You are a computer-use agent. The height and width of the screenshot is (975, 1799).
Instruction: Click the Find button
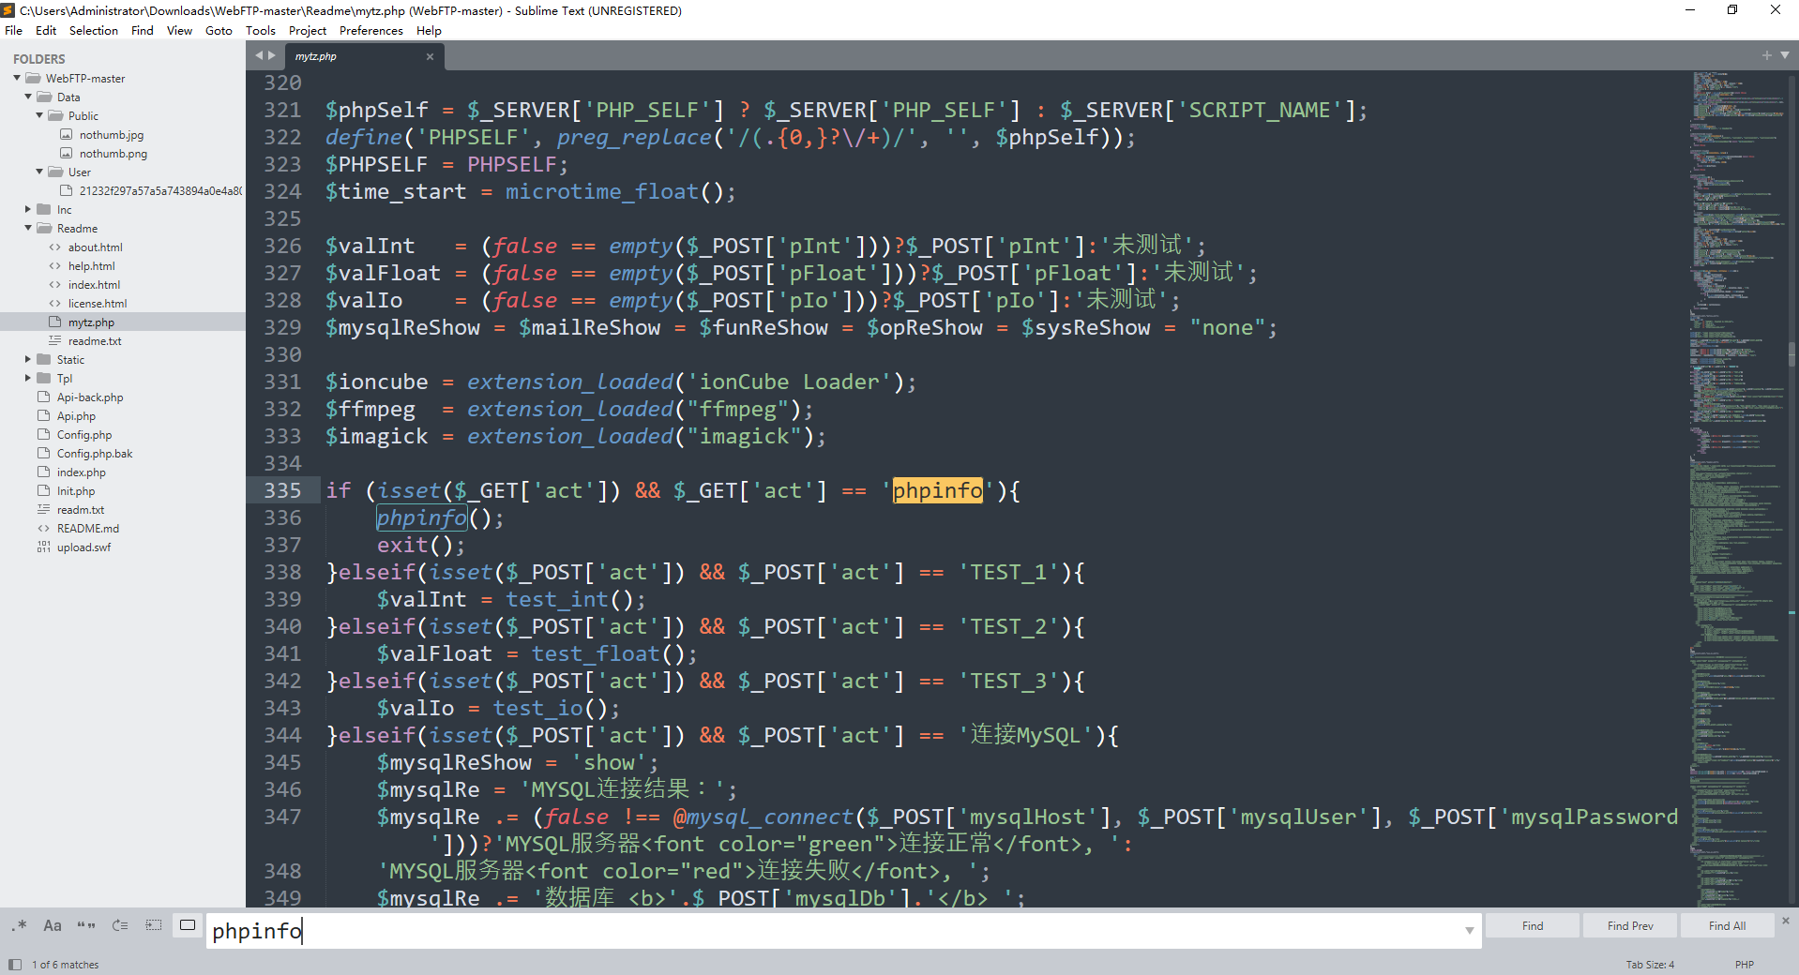coord(1533,925)
